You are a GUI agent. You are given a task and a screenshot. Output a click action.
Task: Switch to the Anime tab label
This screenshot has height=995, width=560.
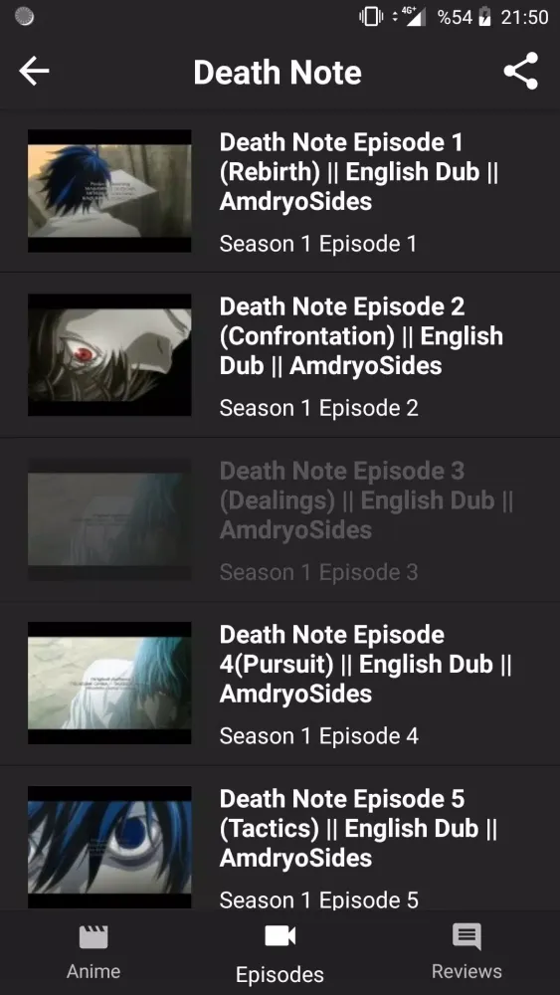pos(93,971)
